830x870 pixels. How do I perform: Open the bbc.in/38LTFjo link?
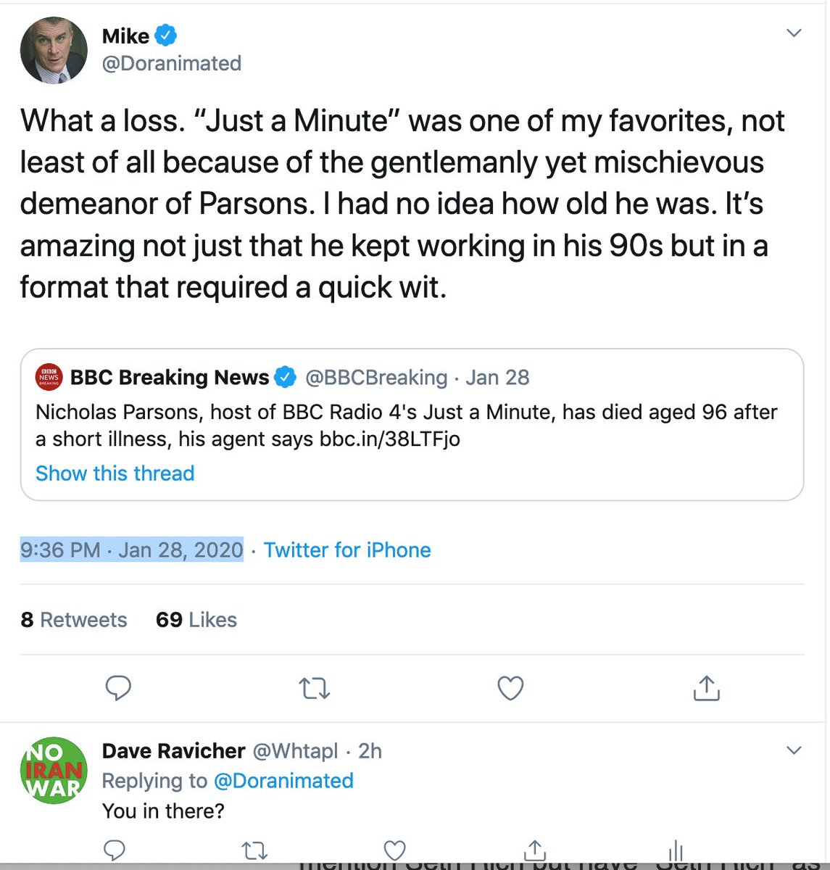[x=389, y=439]
